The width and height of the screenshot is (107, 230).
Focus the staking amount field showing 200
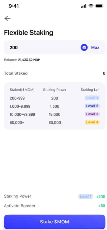tap(55, 47)
